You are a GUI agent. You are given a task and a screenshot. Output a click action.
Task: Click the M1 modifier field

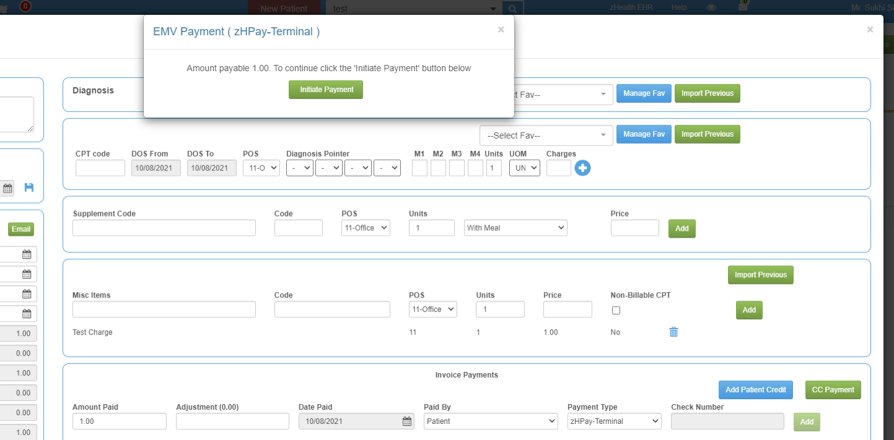click(x=419, y=168)
